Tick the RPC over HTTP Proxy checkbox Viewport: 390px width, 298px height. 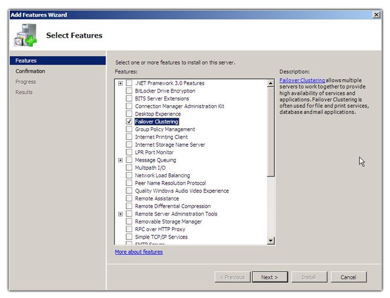click(129, 229)
